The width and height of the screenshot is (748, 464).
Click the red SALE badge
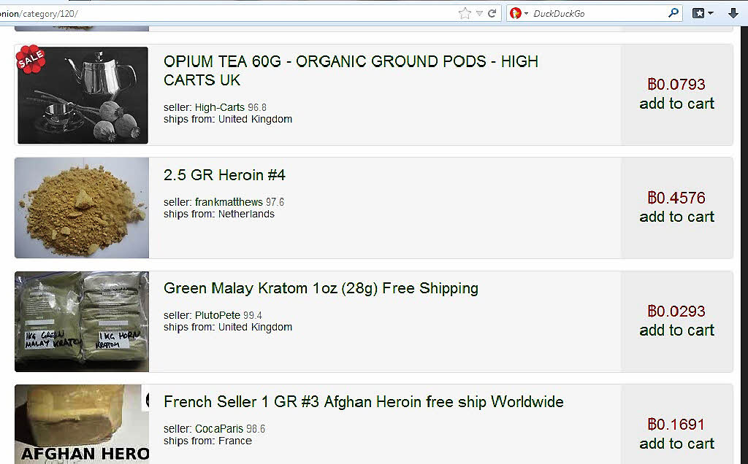pos(31,59)
